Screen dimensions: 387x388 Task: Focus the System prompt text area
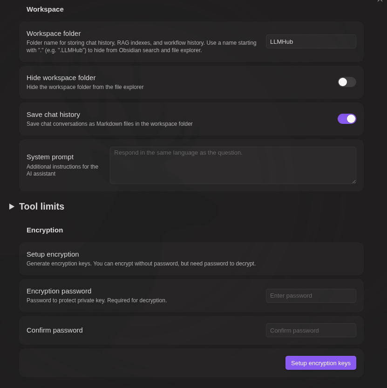(233, 165)
